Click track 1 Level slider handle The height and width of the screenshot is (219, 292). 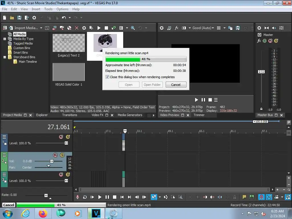click(x=66, y=143)
